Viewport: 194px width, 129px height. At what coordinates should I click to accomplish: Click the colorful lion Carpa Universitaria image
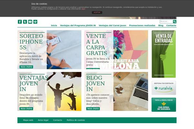131,50
